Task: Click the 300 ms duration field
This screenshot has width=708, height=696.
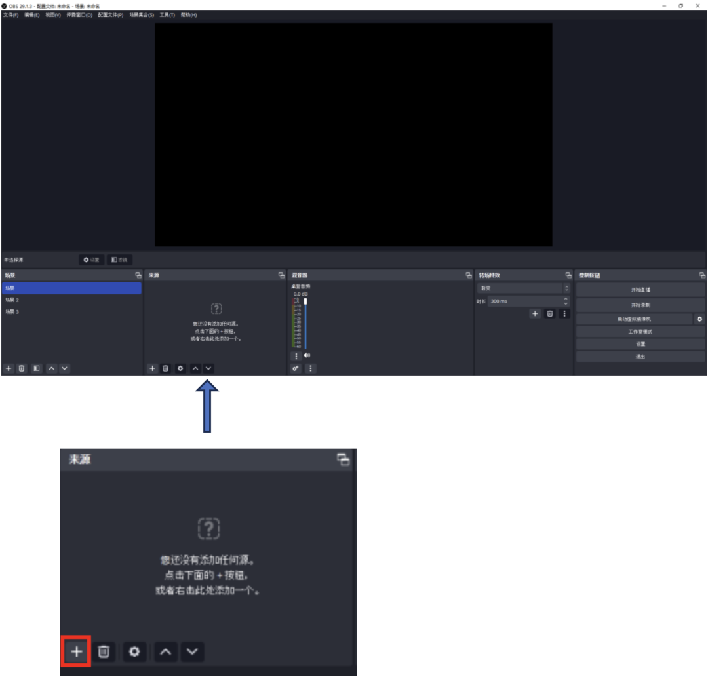Action: 525,301
